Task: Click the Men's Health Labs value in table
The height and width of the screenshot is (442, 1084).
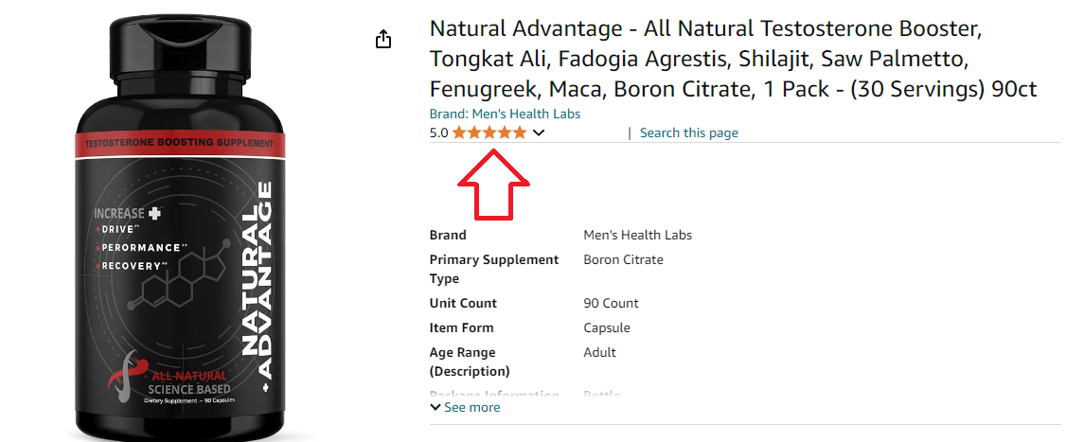Action: click(x=637, y=235)
